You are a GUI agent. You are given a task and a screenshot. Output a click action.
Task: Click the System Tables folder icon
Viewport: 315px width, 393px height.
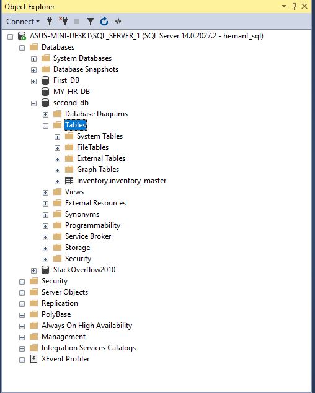pyautogui.click(x=69, y=136)
